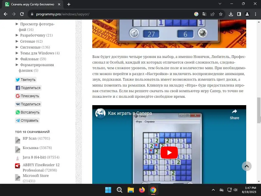The image size is (261, 196).
Task: Expand Форматрирования флешек category arrow
Action: point(17,65)
